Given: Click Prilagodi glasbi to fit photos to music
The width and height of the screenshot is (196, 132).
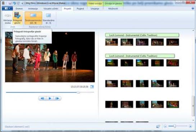Looking at the screenshot, I should coord(17,18).
